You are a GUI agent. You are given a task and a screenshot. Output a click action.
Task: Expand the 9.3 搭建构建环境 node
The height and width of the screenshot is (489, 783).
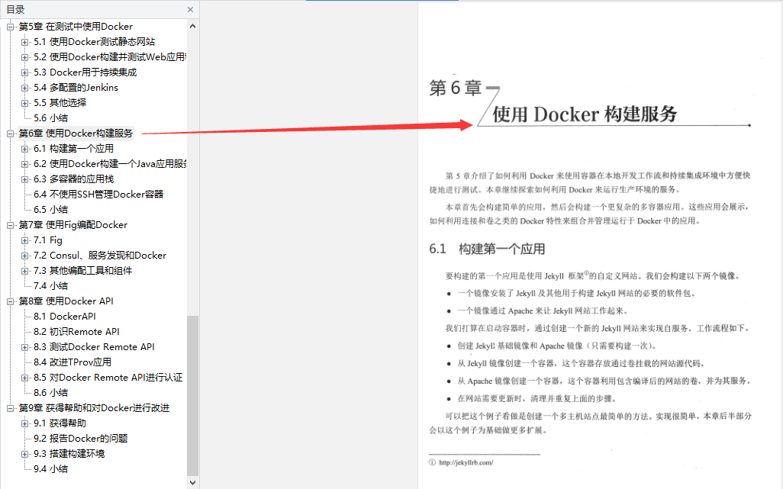pyautogui.click(x=24, y=454)
